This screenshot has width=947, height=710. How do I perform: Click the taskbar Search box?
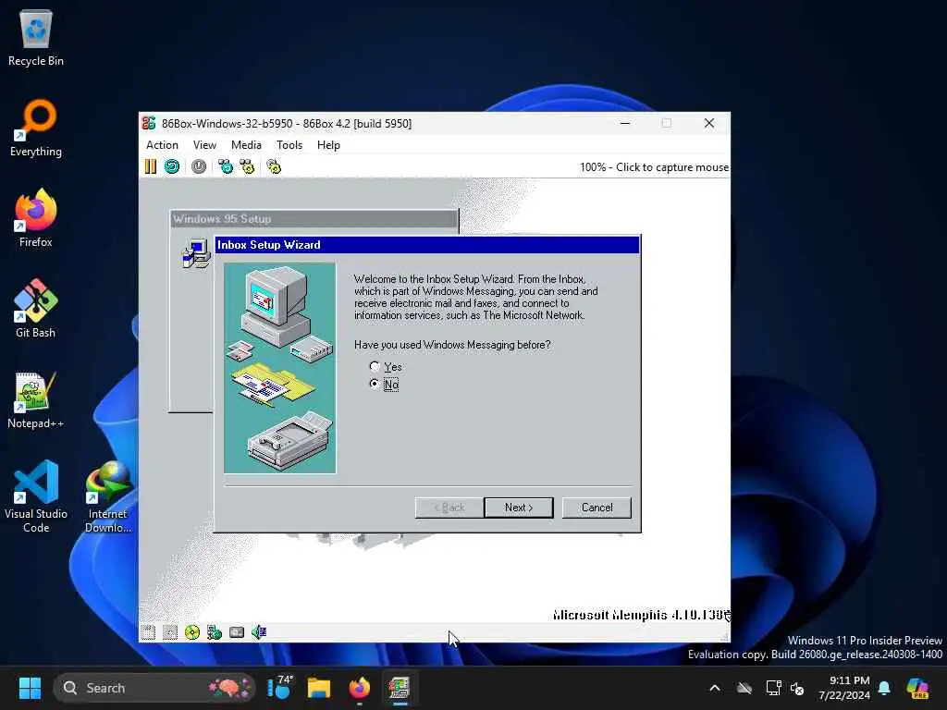154,688
